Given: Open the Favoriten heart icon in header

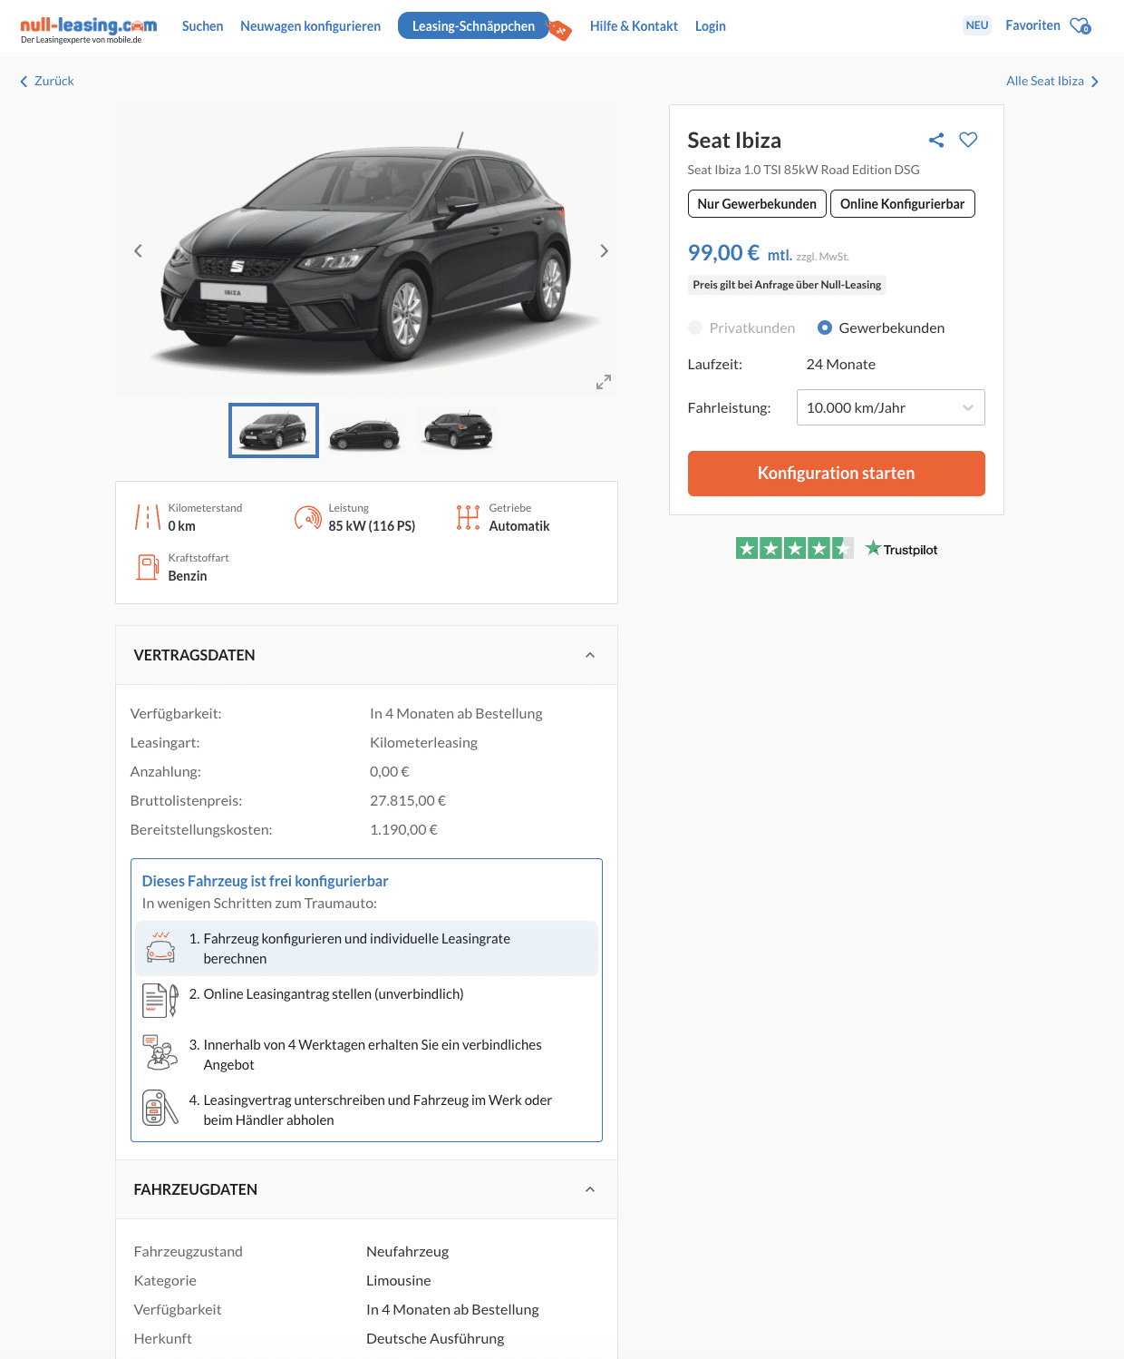Looking at the screenshot, I should point(1080,26).
